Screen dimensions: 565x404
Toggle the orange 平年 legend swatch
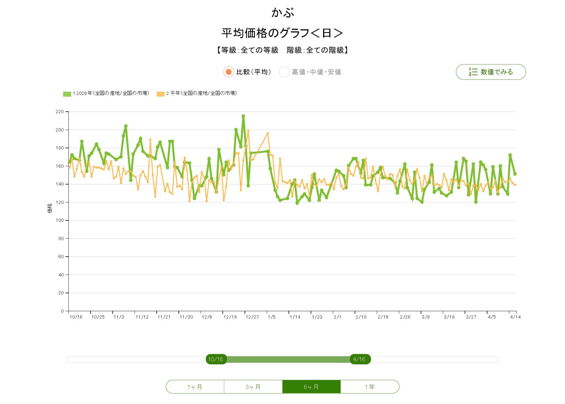(x=160, y=94)
